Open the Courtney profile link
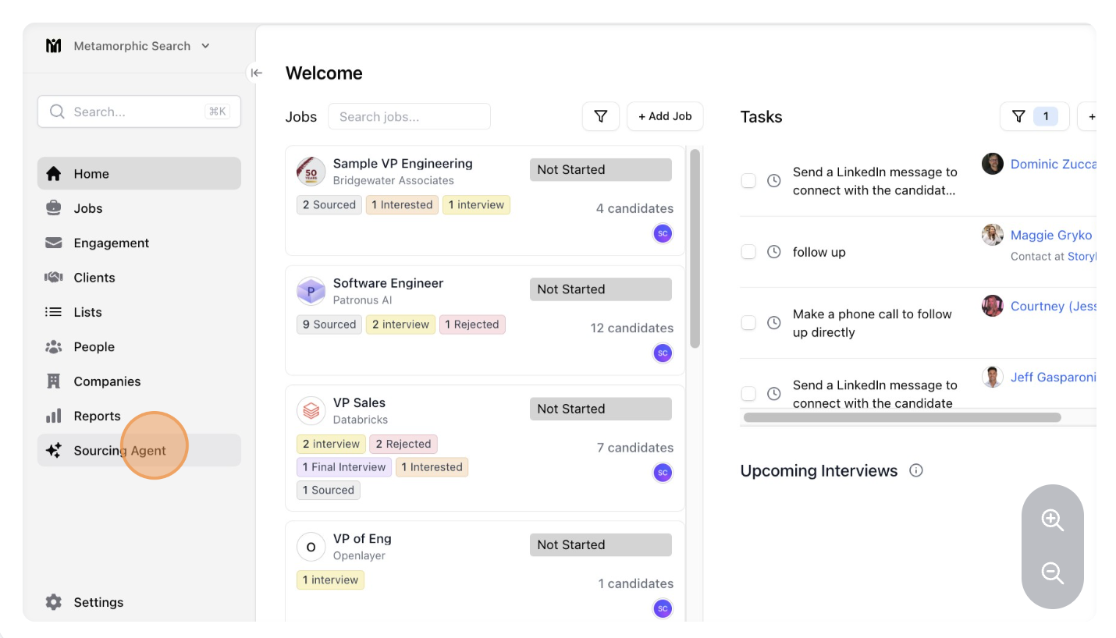The width and height of the screenshot is (1116, 638). tap(1054, 306)
